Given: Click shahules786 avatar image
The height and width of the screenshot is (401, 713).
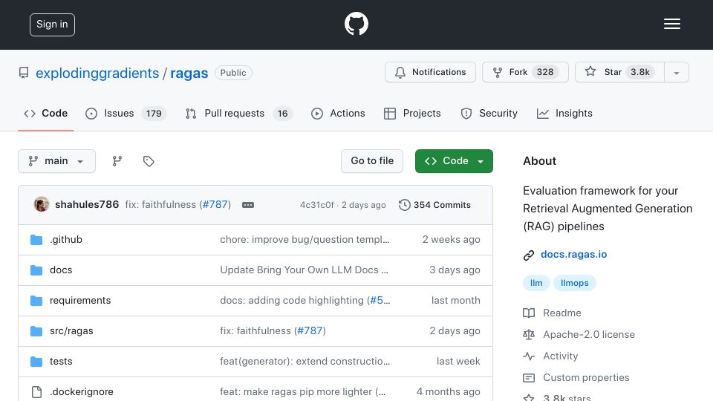Looking at the screenshot, I should (x=42, y=205).
